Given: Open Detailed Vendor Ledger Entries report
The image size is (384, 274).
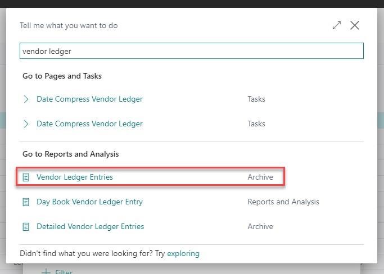Looking at the screenshot, I should coord(90,227).
